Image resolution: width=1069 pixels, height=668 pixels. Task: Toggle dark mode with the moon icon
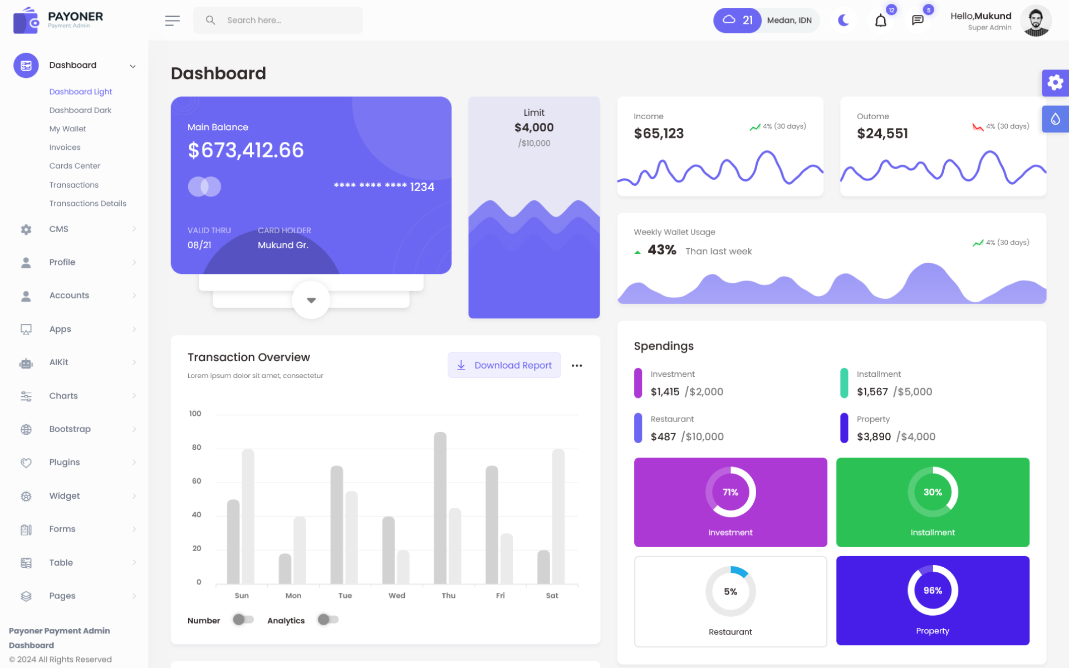point(844,21)
